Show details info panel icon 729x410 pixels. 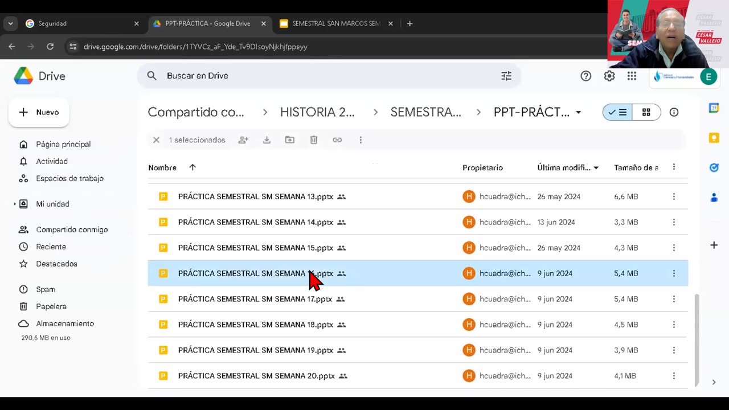click(x=674, y=112)
